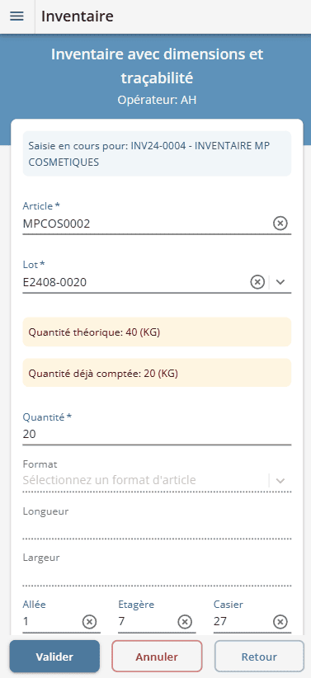
Task: Clear the Lot field value E2408-0020
Action: click(257, 282)
